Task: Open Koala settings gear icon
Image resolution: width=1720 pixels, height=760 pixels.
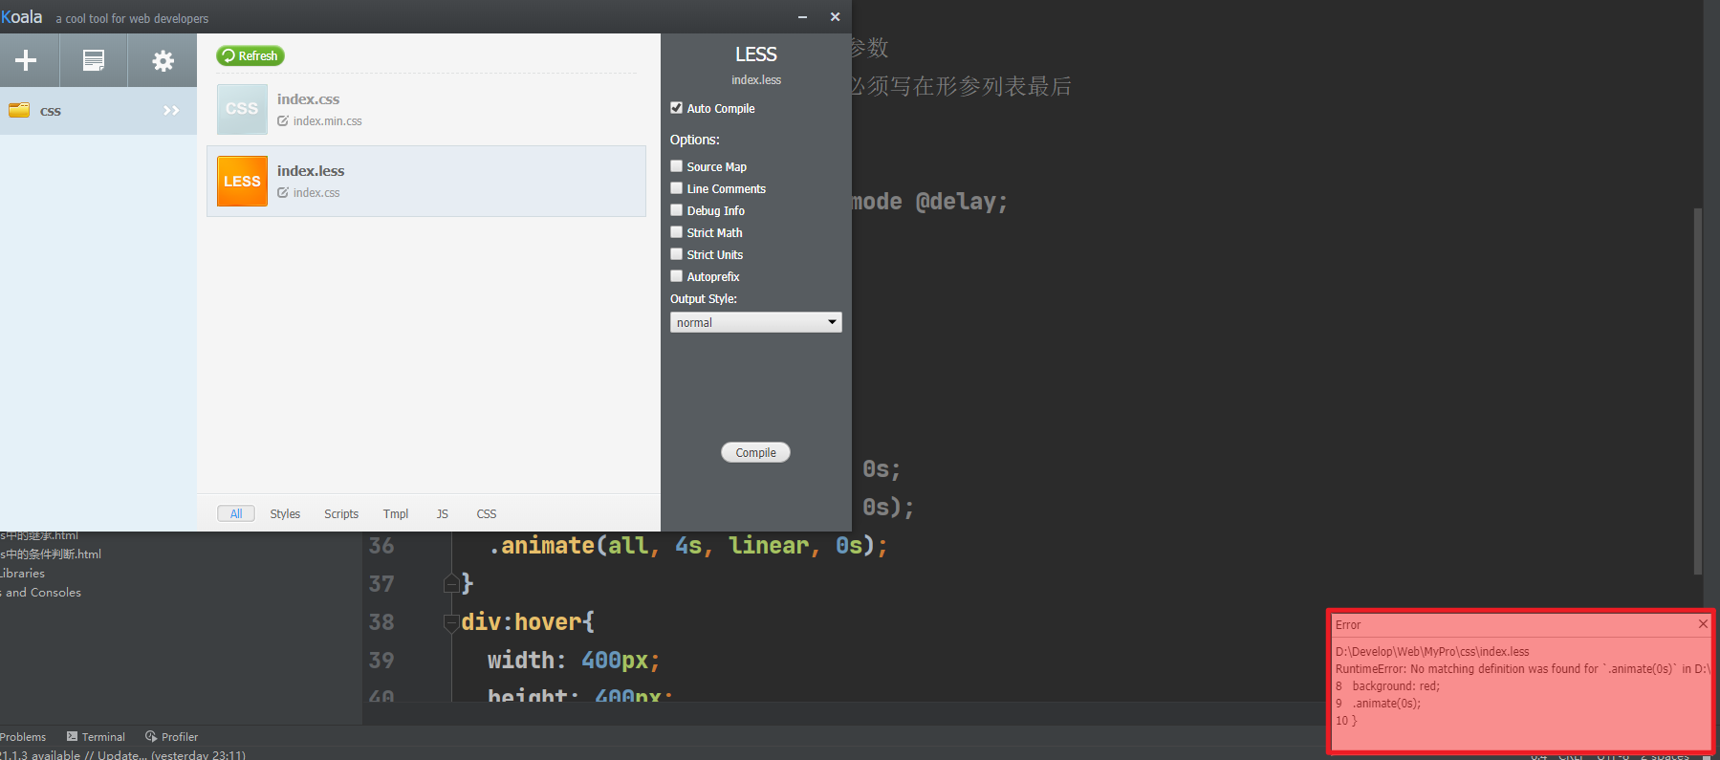Action: pos(163,60)
